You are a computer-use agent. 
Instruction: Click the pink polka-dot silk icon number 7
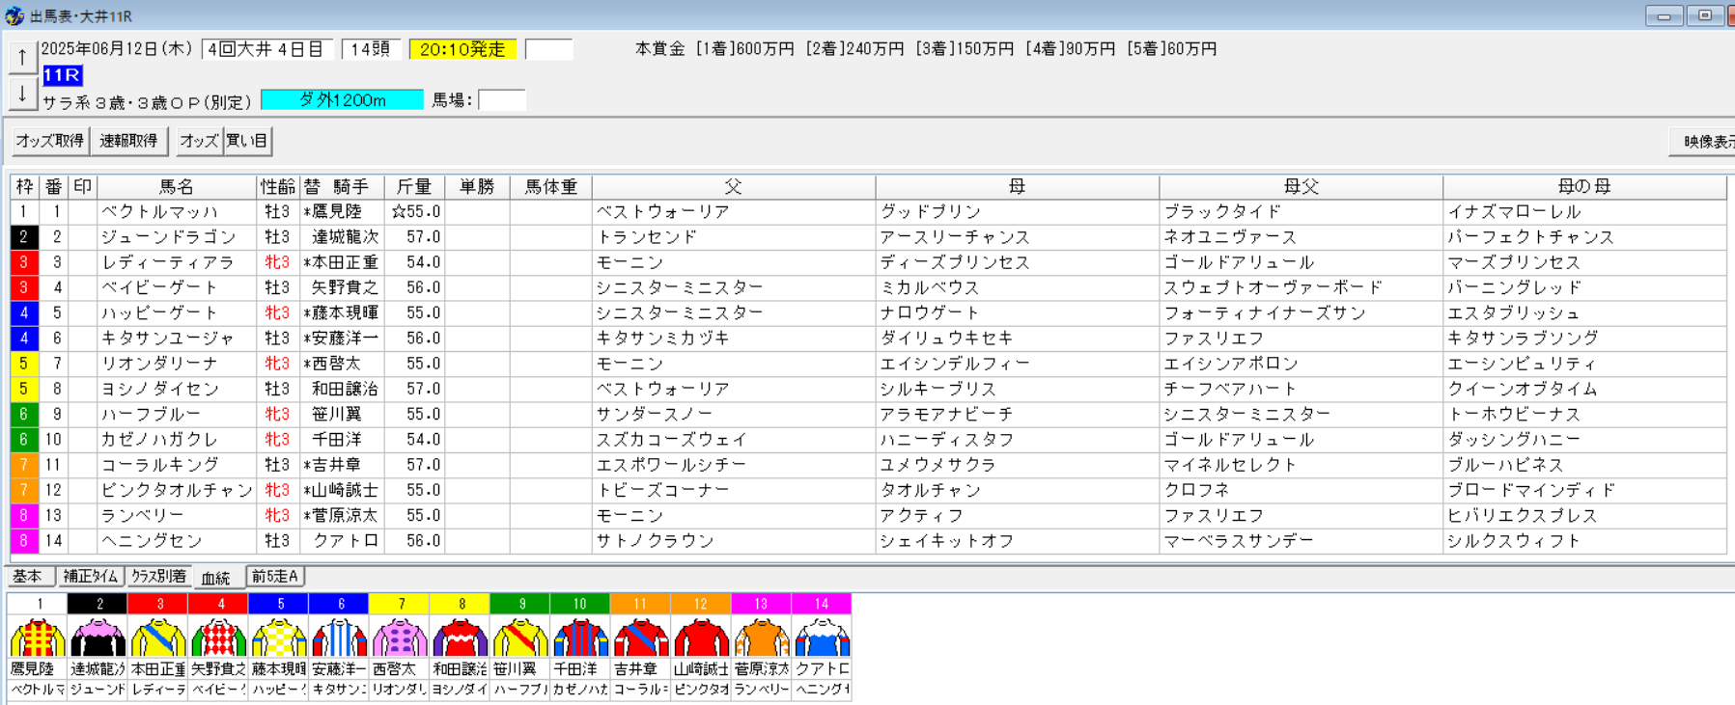coord(400,637)
